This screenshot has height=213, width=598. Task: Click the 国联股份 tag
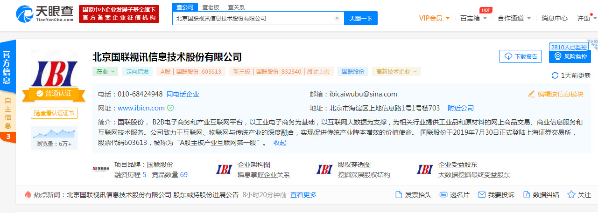[353, 71]
